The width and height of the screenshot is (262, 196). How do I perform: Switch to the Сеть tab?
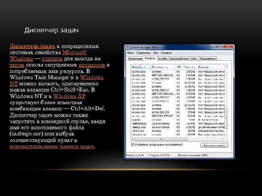point(194,59)
